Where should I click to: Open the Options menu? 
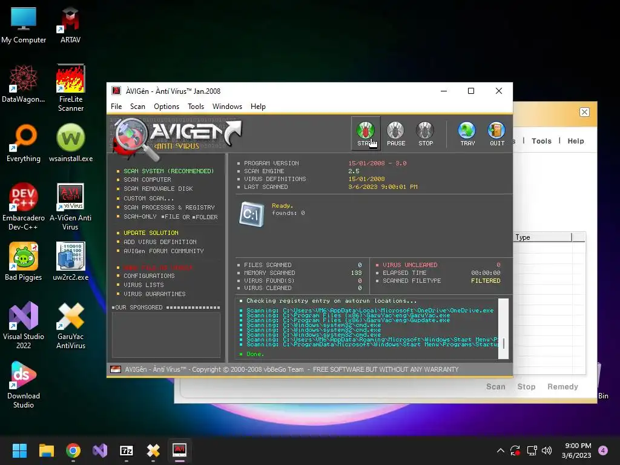pos(167,107)
